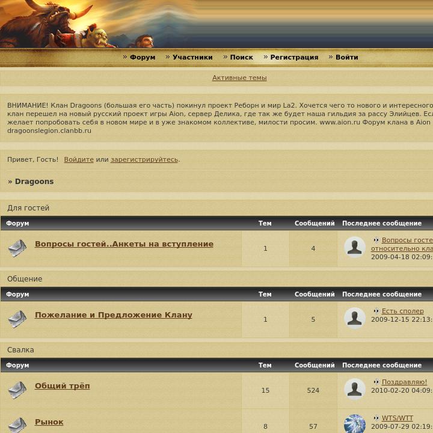Click the site header banner image
The height and width of the screenshot is (433, 433).
(216, 24)
